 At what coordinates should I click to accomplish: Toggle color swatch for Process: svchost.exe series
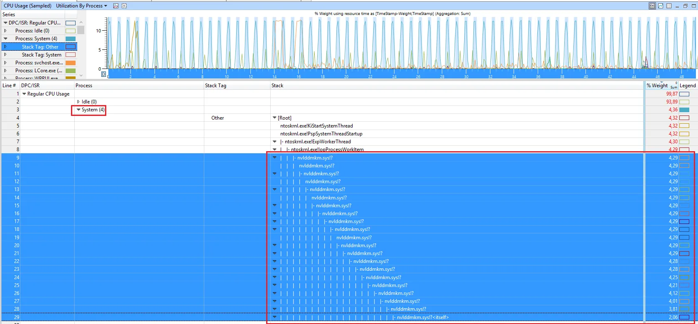71,63
